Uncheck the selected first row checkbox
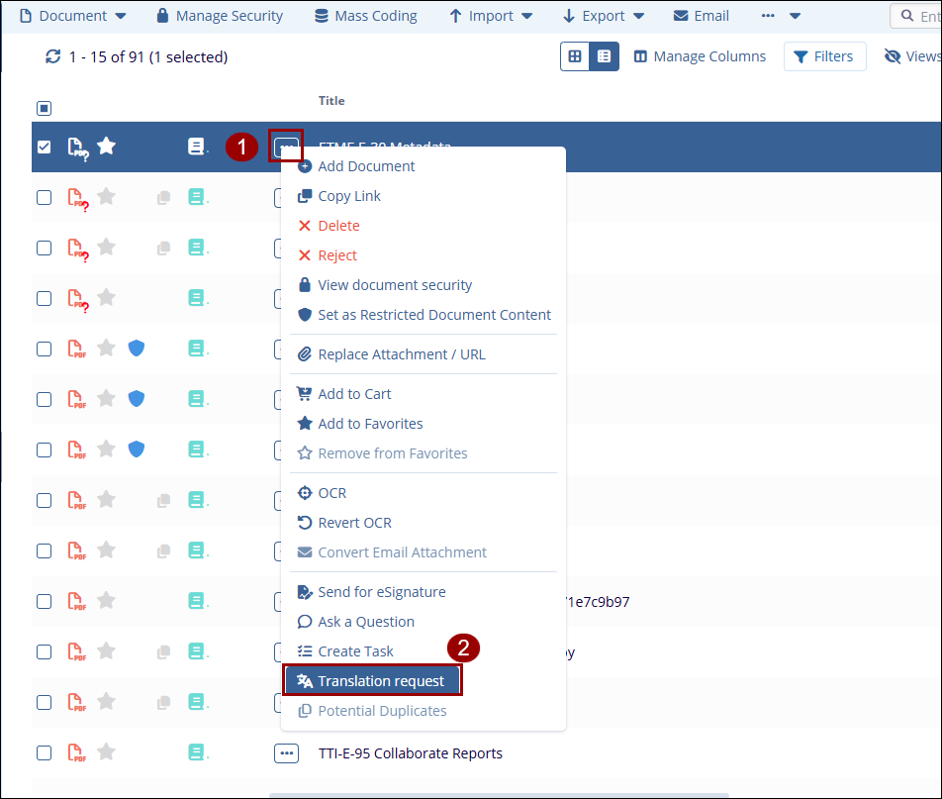Image resolution: width=942 pixels, height=799 pixels. [x=44, y=147]
